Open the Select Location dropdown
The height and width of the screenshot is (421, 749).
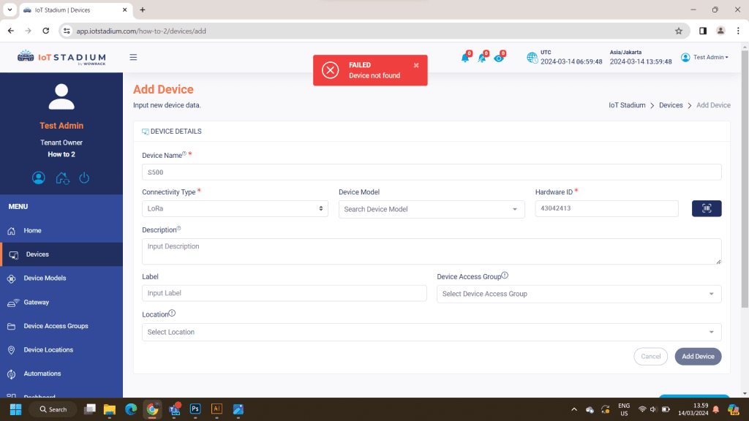pos(432,332)
